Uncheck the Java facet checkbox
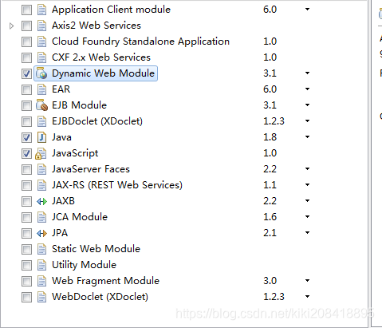The image size is (382, 328). pyautogui.click(x=26, y=137)
